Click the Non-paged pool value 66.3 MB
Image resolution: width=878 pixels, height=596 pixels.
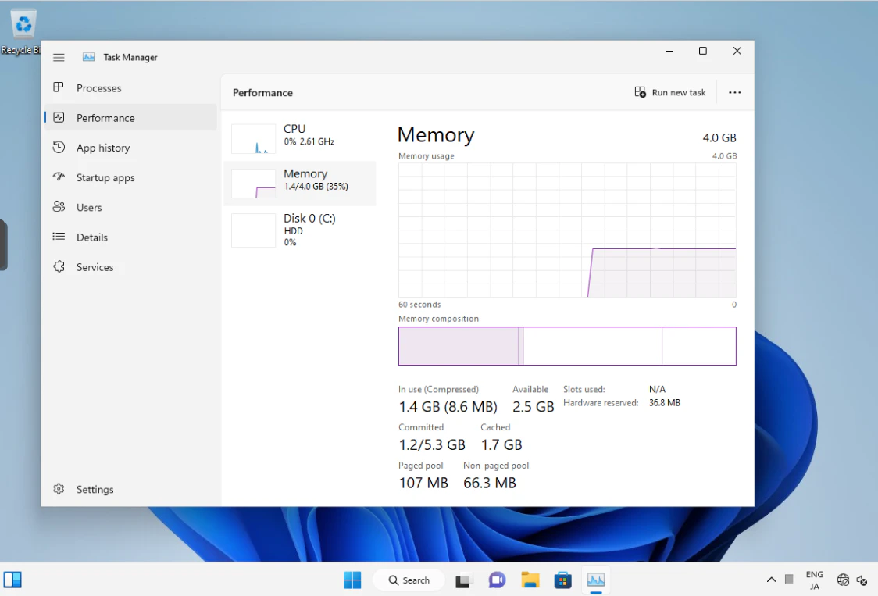tap(490, 483)
